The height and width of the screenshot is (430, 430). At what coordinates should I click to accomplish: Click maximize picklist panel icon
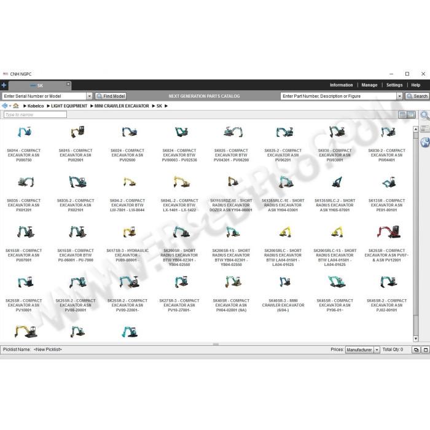(426, 350)
